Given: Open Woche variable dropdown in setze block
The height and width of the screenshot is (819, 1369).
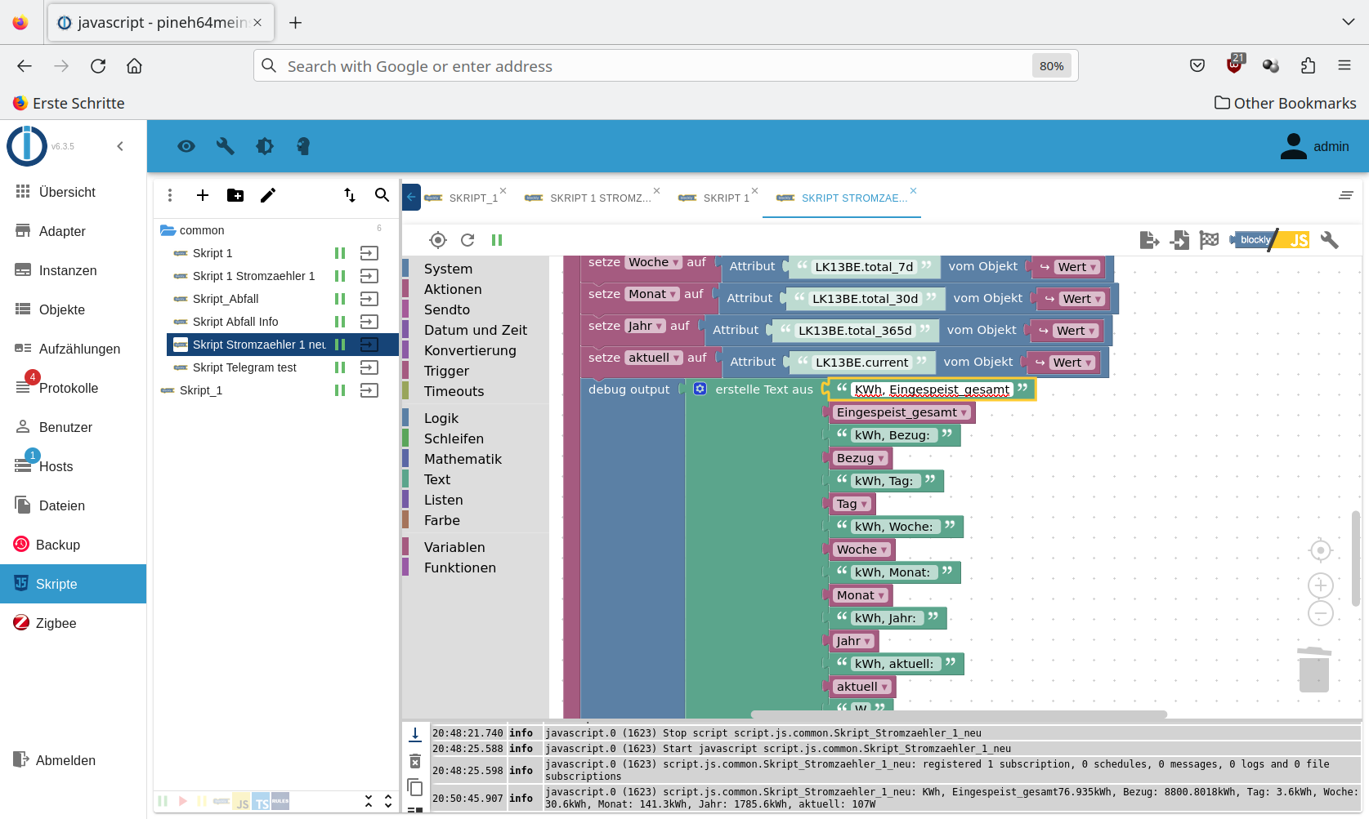Looking at the screenshot, I should tap(654, 262).
